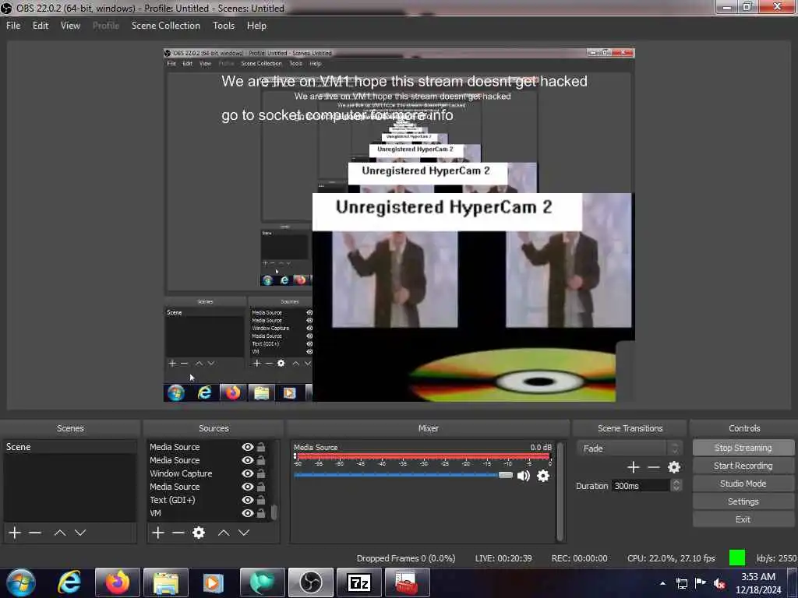
Task: Move source down in Sources panel
Action: click(x=244, y=533)
